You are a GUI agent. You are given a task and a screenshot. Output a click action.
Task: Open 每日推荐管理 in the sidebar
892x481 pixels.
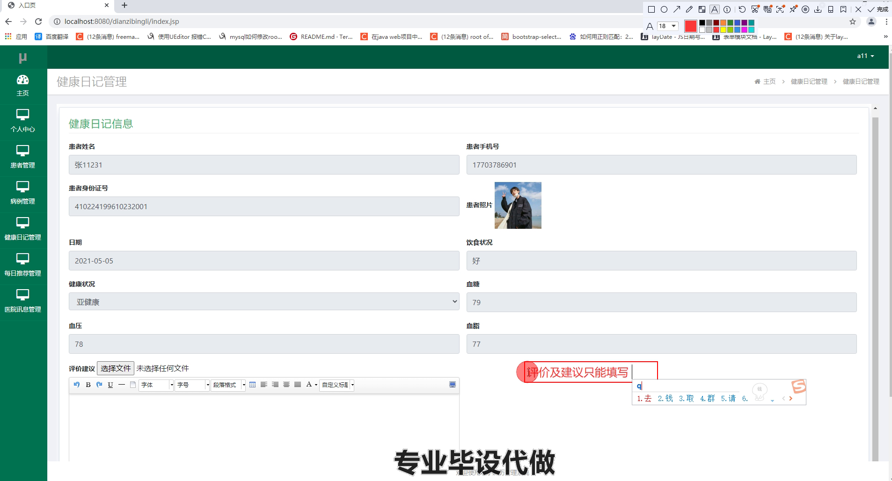(22, 265)
